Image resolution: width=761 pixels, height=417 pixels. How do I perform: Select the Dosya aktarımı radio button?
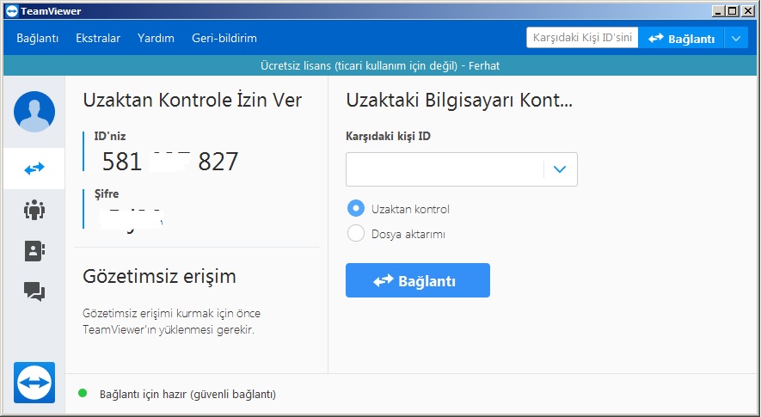[x=356, y=234]
